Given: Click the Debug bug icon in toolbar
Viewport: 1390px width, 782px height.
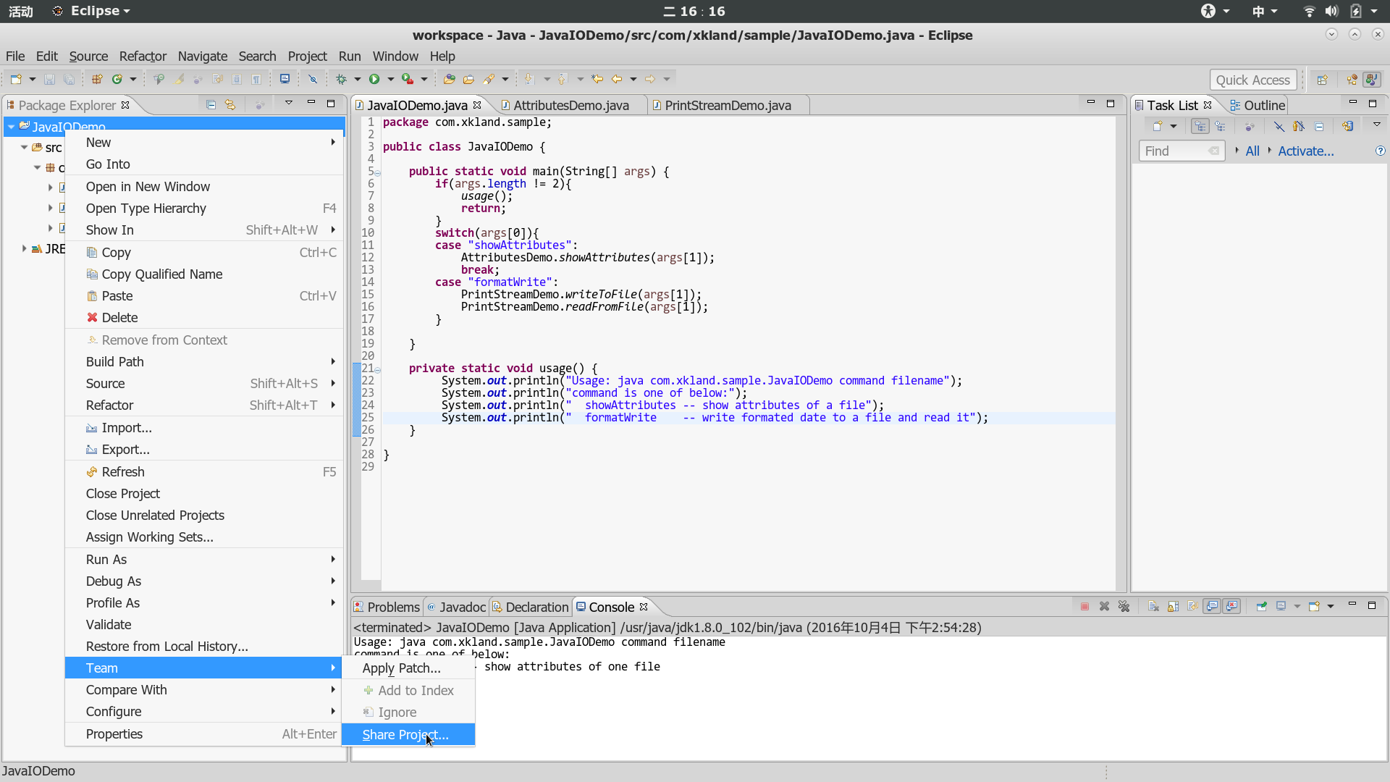Looking at the screenshot, I should click(341, 79).
